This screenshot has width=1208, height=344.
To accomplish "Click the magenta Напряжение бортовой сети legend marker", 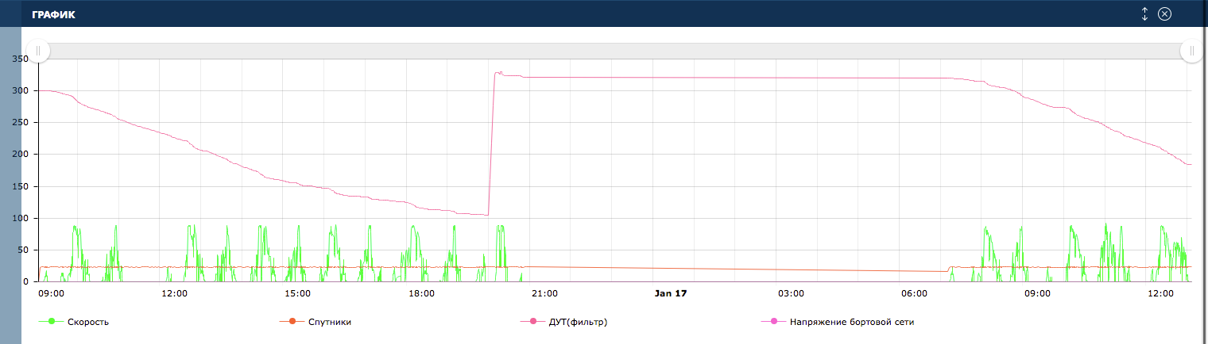I will click(772, 322).
